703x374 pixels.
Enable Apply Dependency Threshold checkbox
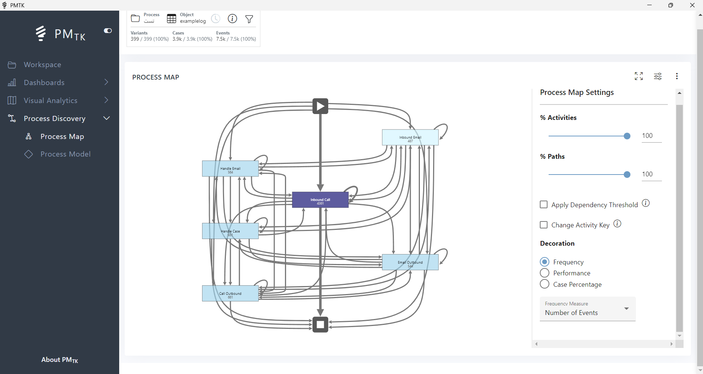(544, 205)
